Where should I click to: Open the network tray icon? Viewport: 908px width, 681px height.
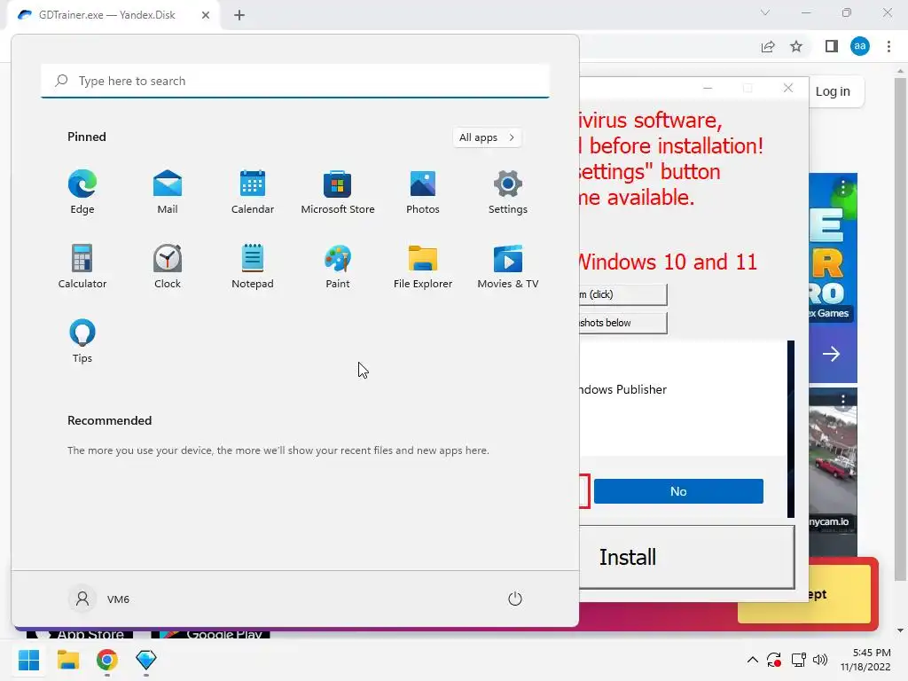coord(799,660)
